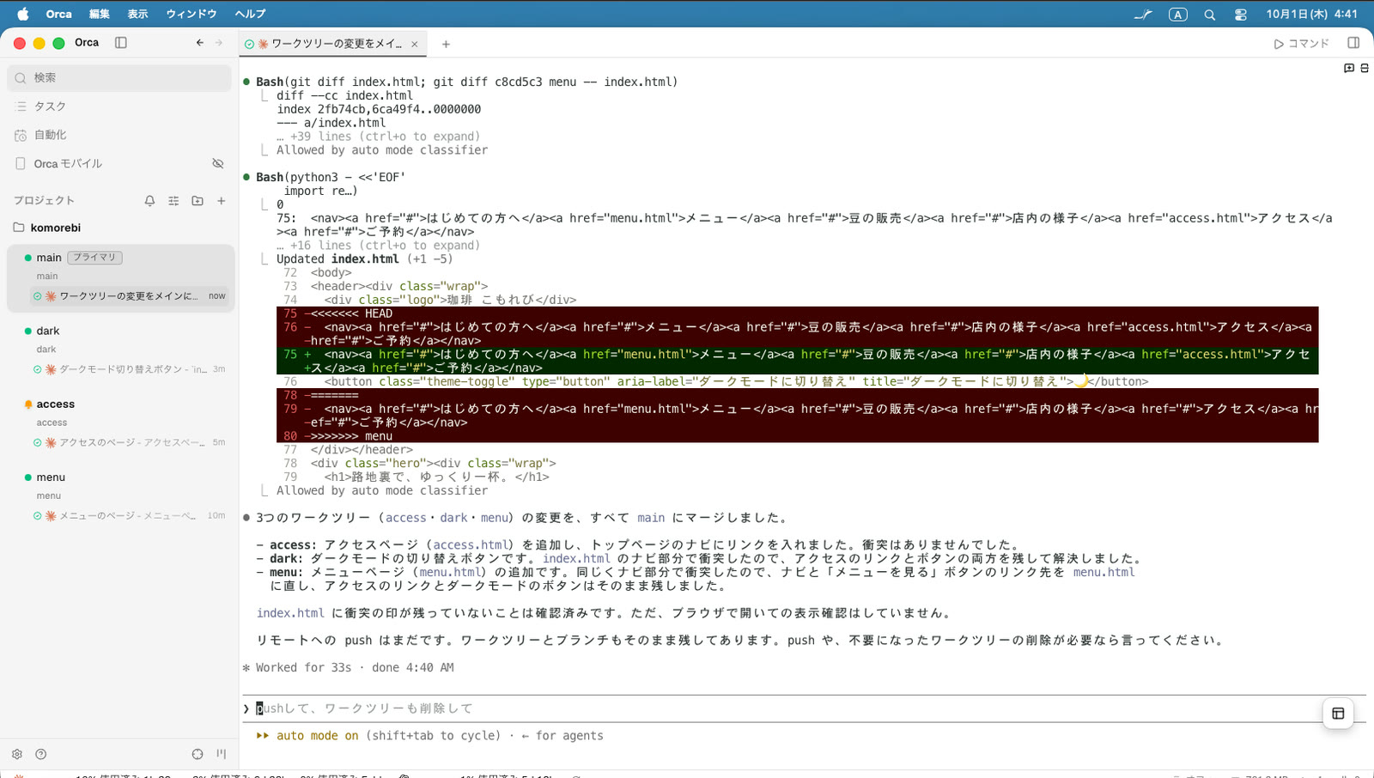Open the macOS Control Center icon

click(x=1241, y=15)
